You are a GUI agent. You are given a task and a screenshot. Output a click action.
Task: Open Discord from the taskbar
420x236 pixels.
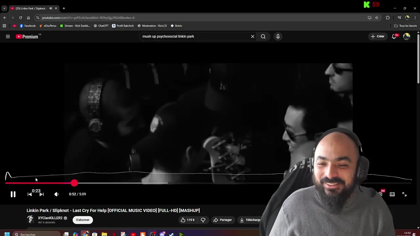coord(162,234)
